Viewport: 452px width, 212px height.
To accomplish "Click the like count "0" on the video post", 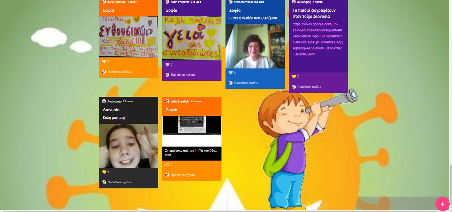I will [x=172, y=165].
